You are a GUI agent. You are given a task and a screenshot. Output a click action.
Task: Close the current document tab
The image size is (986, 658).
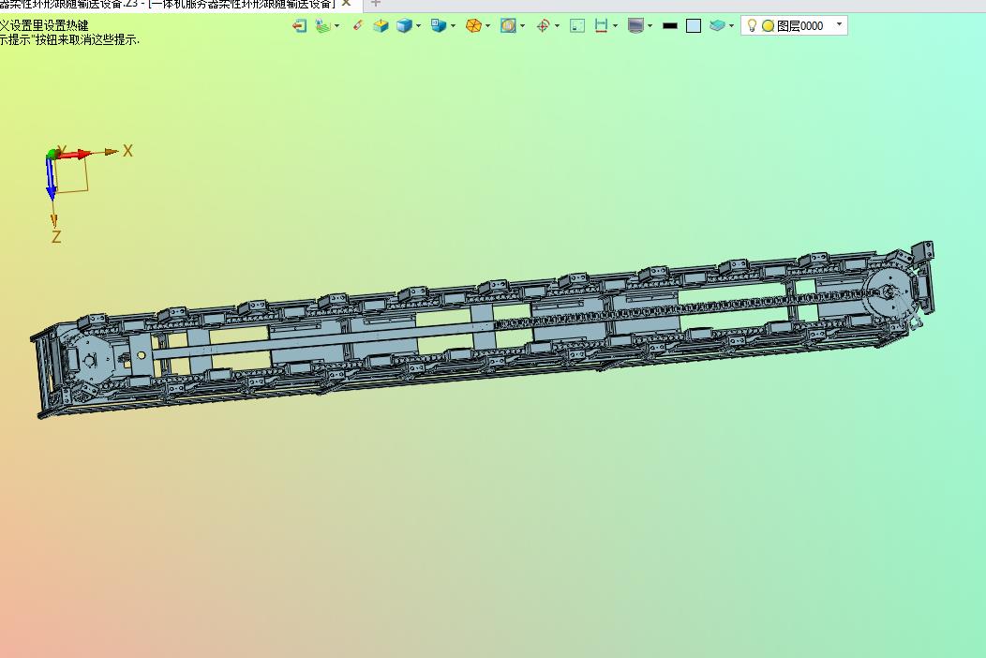(346, 4)
